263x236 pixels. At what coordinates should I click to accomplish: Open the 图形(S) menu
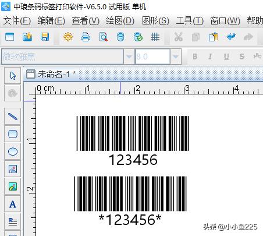[155, 20]
